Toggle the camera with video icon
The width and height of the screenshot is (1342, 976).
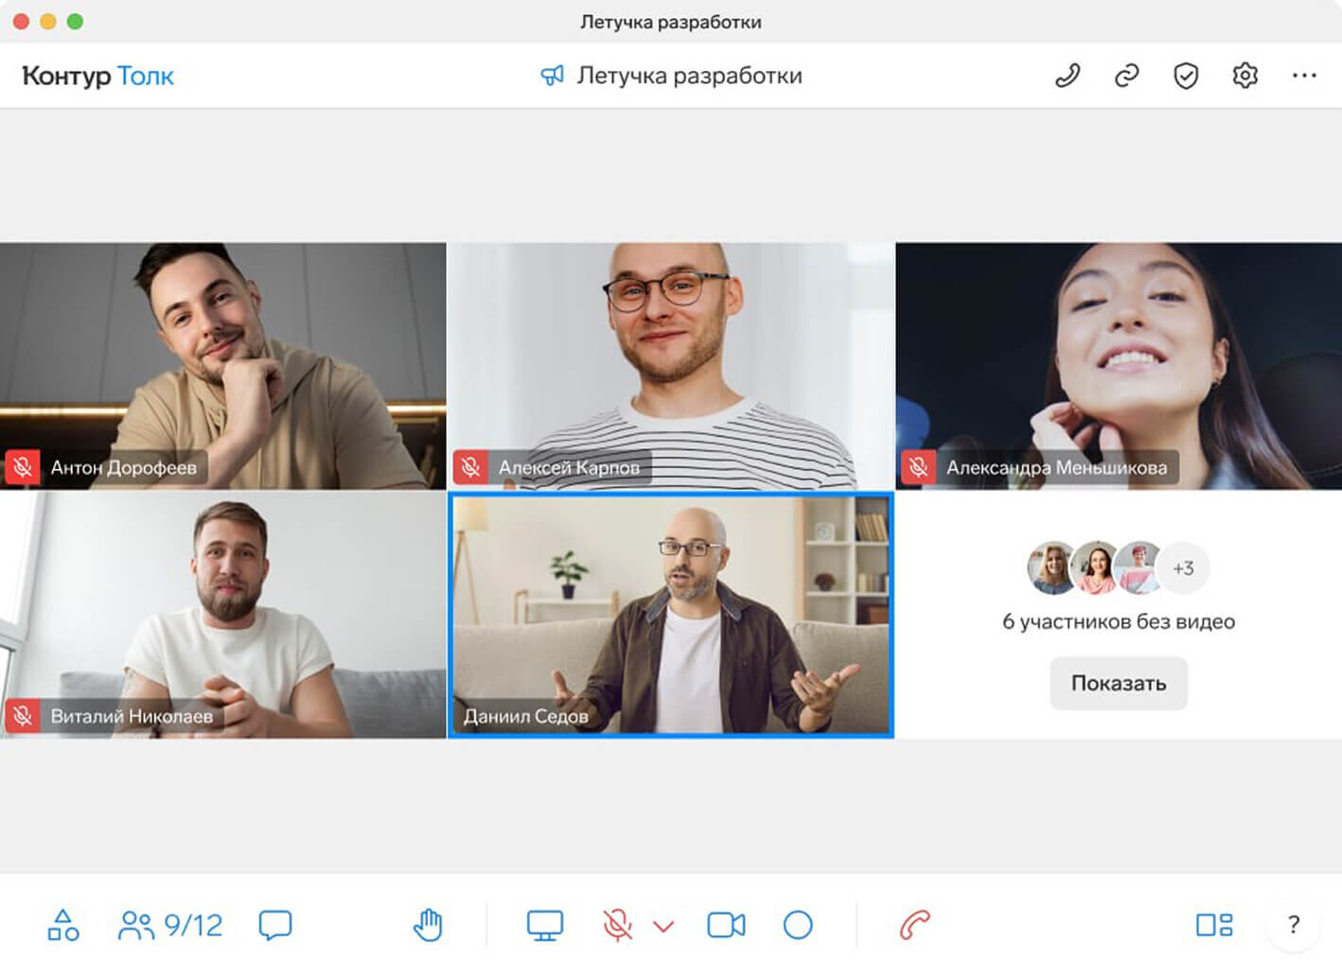click(x=727, y=925)
